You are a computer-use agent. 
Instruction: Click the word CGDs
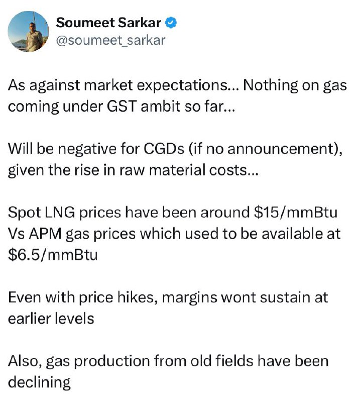tap(164, 149)
